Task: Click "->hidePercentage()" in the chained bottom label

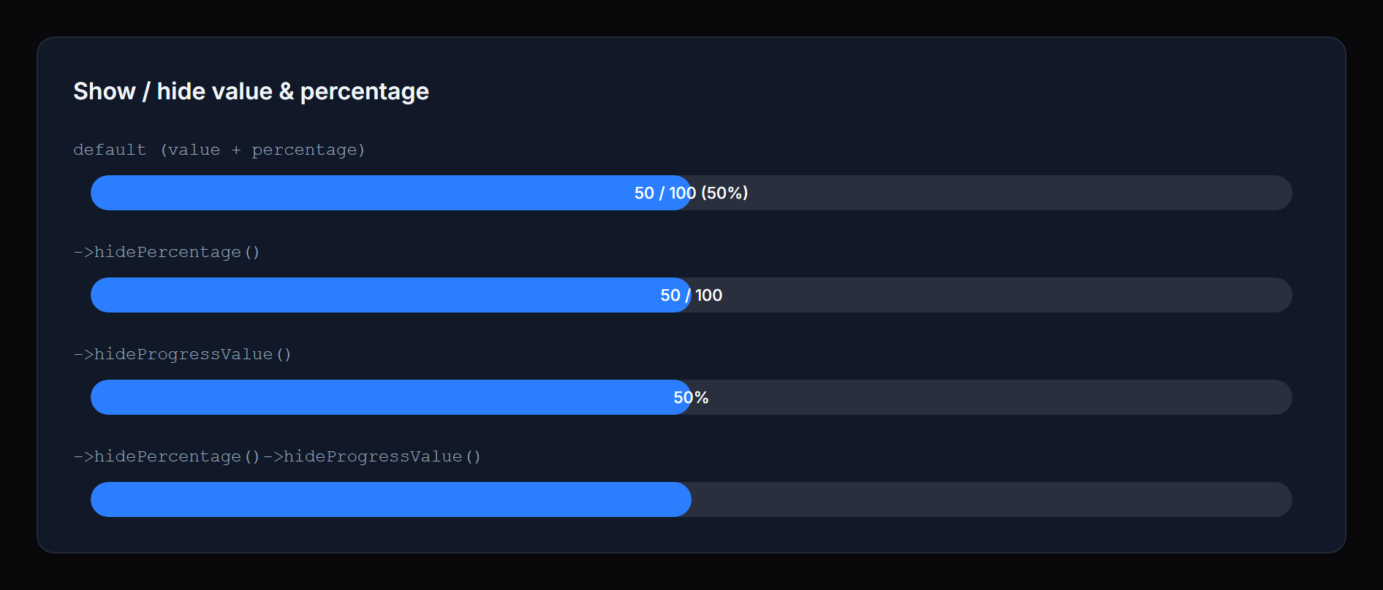Action: [167, 456]
